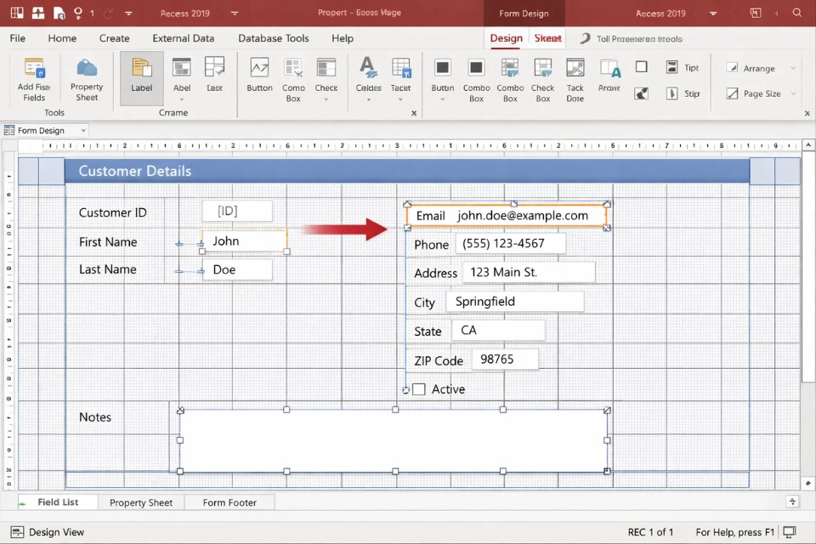Toggle the Active checkbox on the form

click(419, 389)
